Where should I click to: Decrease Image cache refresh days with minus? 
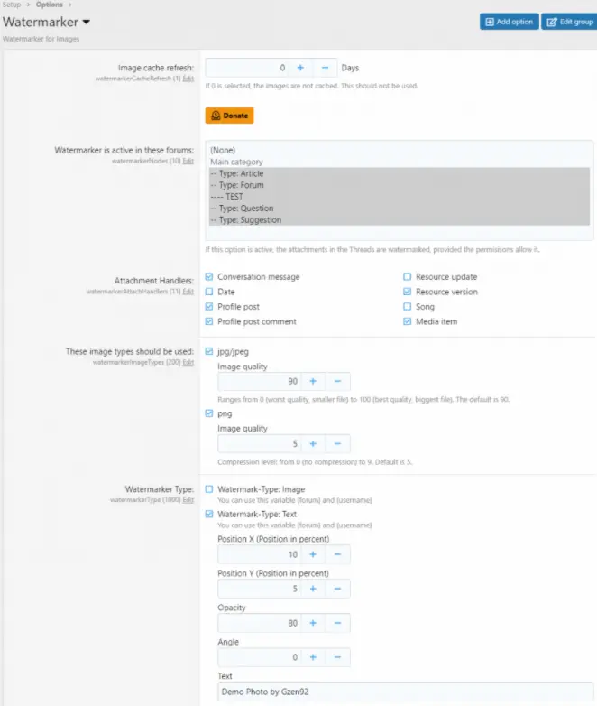(325, 68)
